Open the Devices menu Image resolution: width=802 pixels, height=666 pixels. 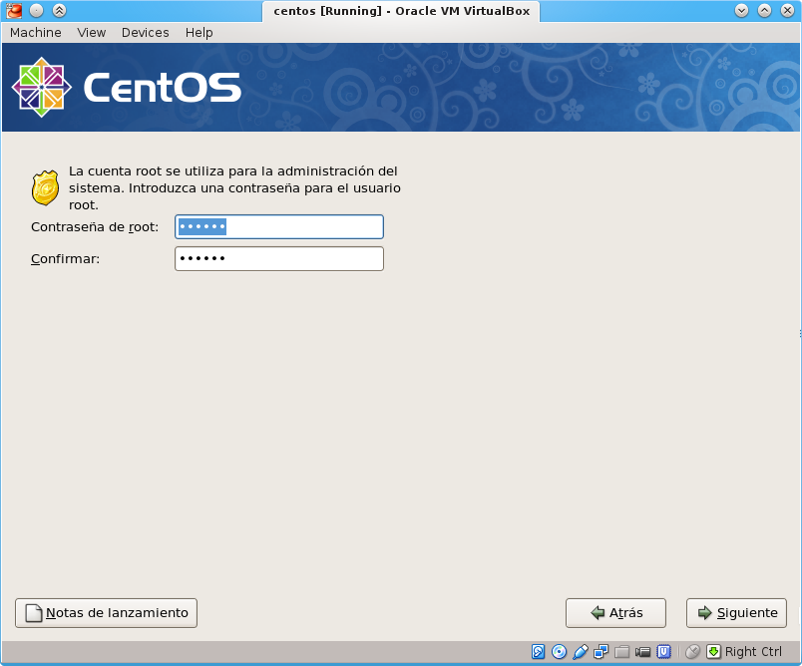pos(146,32)
